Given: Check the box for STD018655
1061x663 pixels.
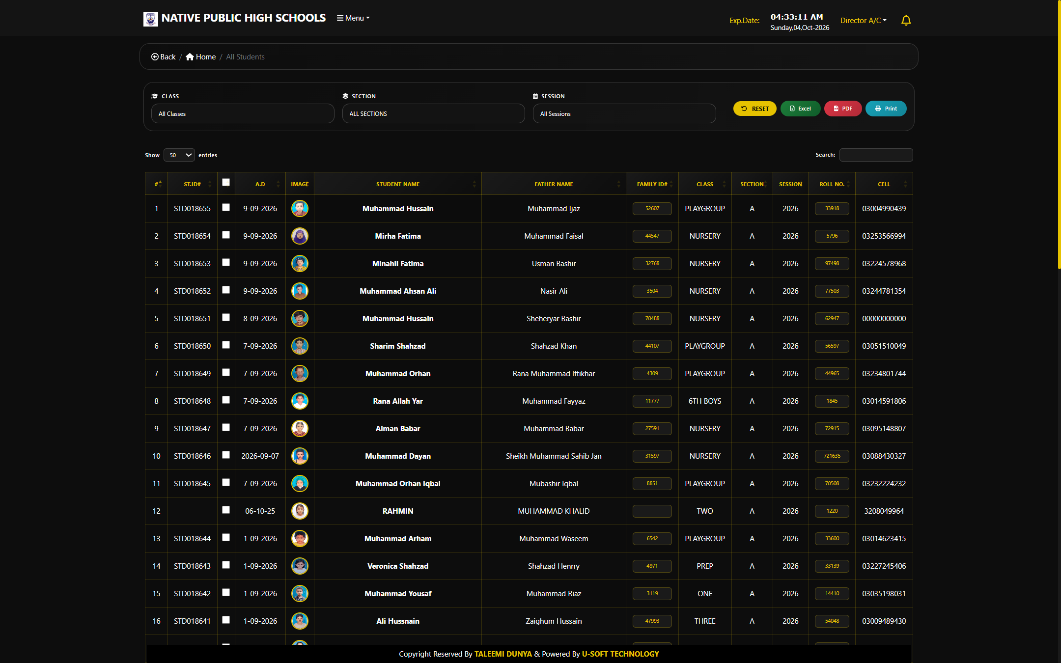Looking at the screenshot, I should tap(226, 207).
